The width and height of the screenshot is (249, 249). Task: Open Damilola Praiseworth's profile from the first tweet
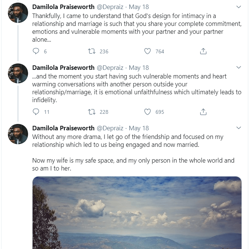(64, 7)
